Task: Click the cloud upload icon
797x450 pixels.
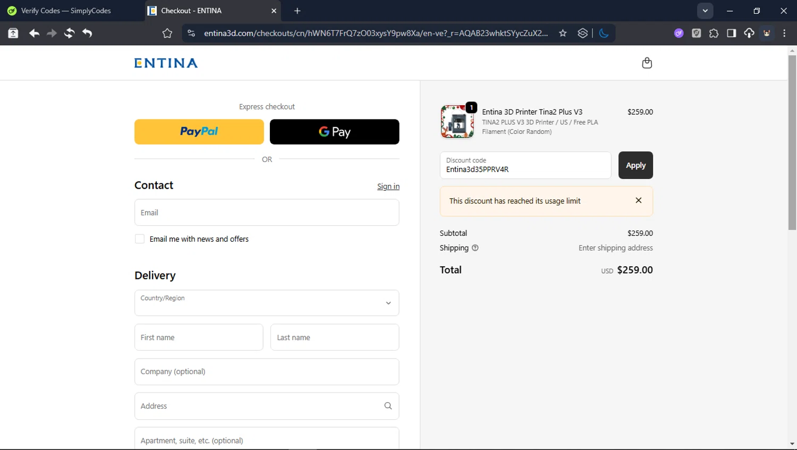Action: click(x=749, y=33)
